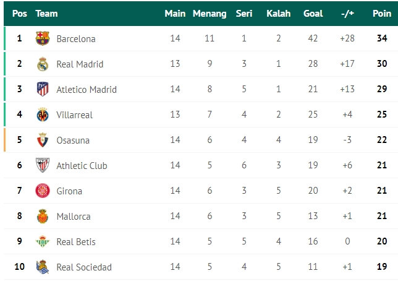Click the Barcelona club crest

43,38
